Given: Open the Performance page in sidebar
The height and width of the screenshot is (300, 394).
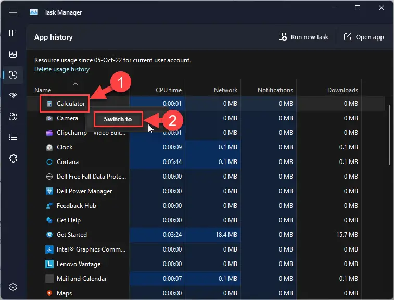Looking at the screenshot, I should coord(13,54).
